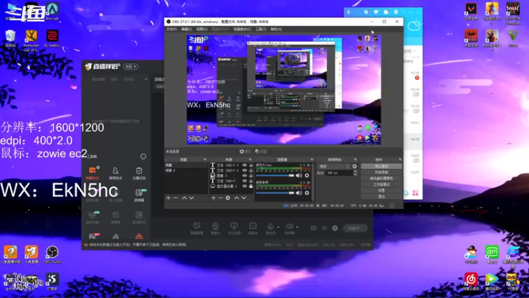Viewport: 529px width, 298px height.
Task: Click the 开始录制 button
Action: pos(382,172)
